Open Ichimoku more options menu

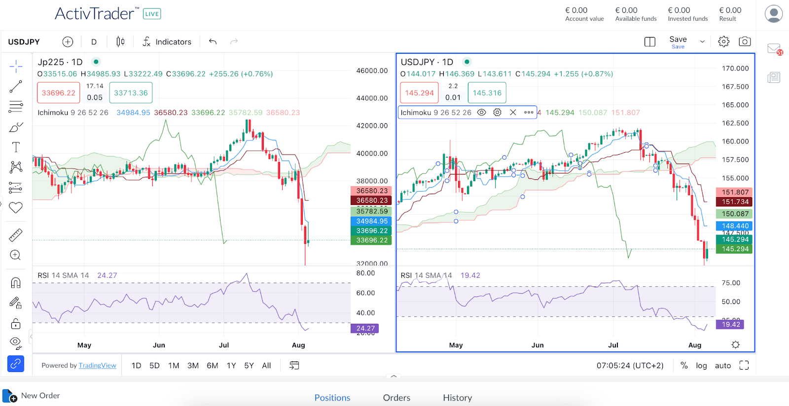coord(529,112)
